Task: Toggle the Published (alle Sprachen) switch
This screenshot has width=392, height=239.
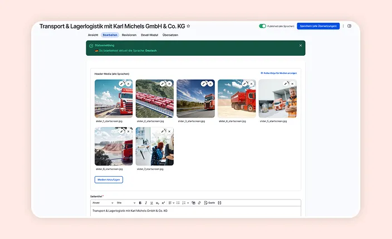Action: [262, 26]
